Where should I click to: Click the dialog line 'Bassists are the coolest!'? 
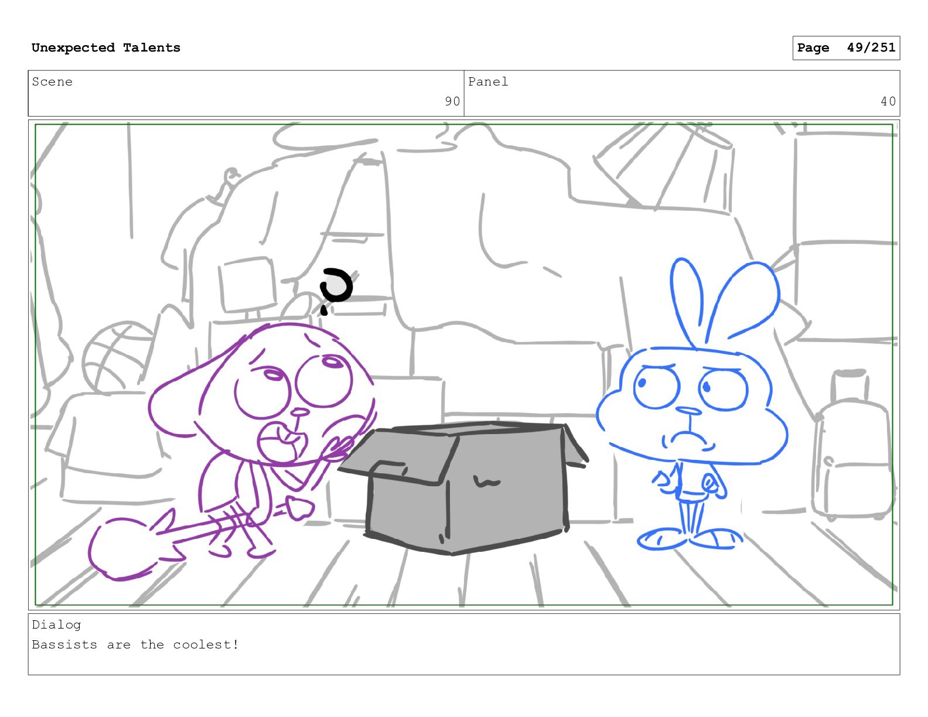click(135, 644)
